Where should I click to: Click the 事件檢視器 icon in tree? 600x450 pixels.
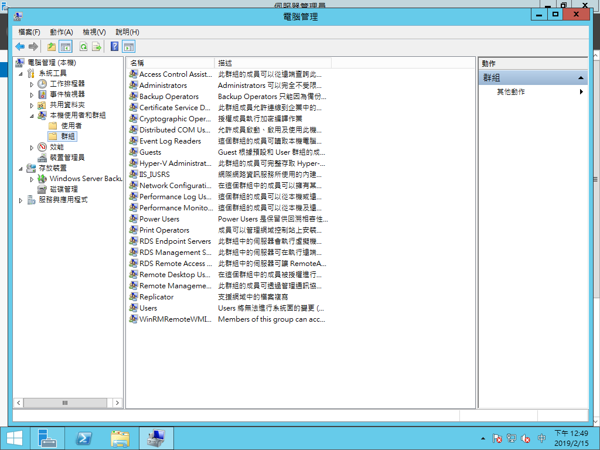[42, 94]
